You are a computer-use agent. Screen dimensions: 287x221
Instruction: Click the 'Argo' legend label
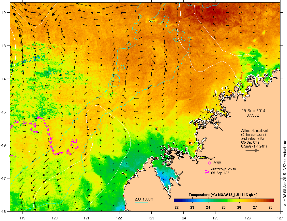pyautogui.click(x=217, y=162)
